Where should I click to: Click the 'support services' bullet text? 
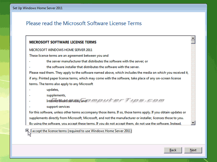(x=58, y=107)
